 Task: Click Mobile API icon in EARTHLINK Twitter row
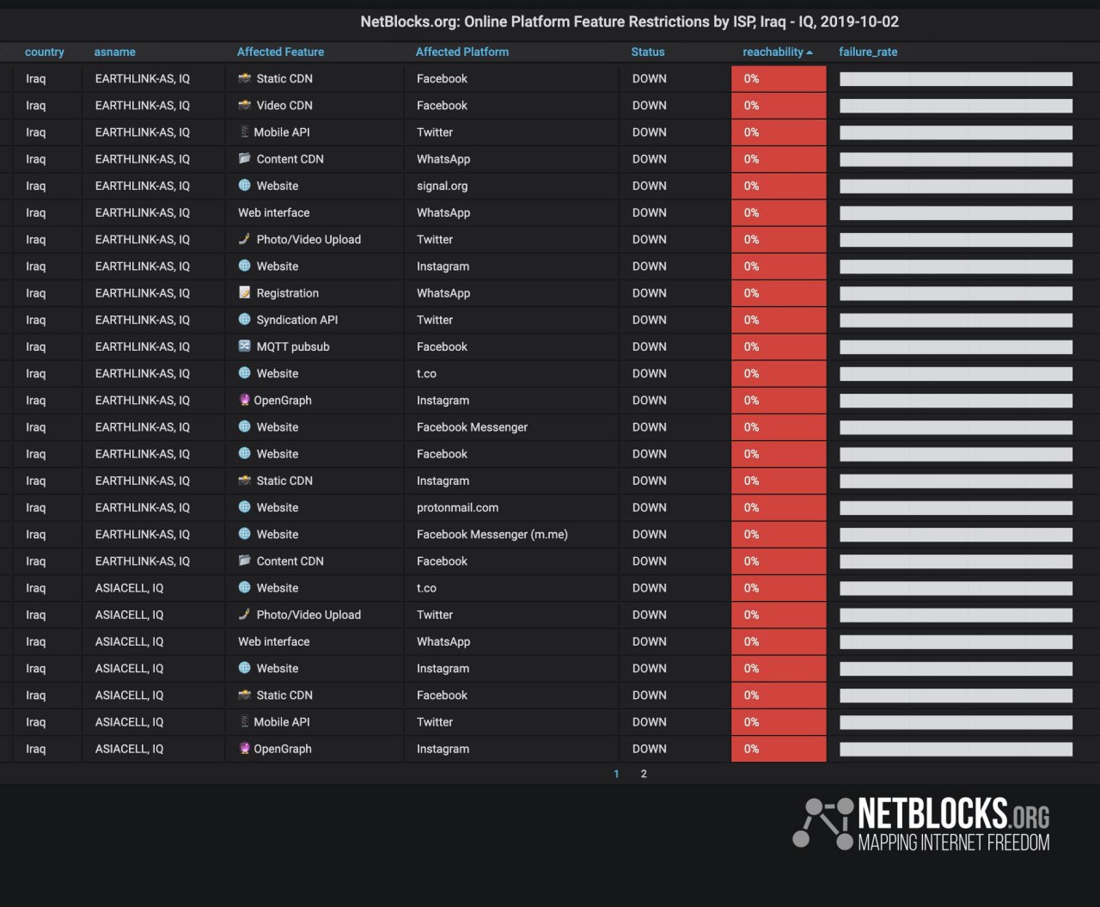coord(244,132)
